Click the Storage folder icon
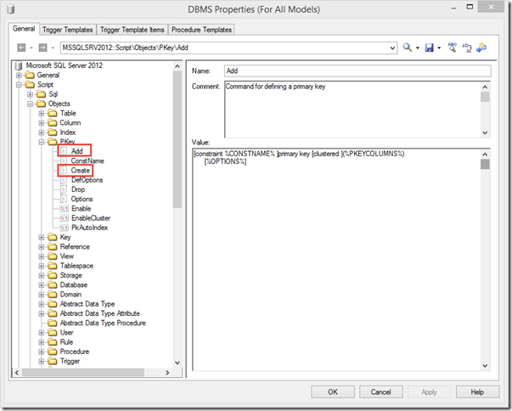512x411 pixels. click(53, 275)
